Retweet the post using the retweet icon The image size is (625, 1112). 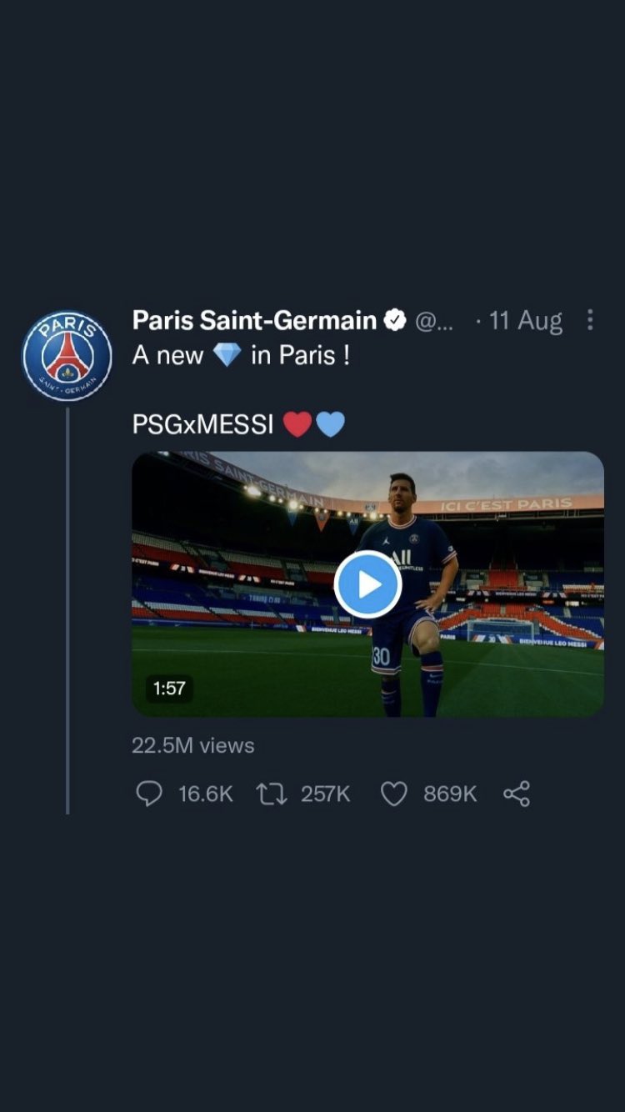point(272,794)
